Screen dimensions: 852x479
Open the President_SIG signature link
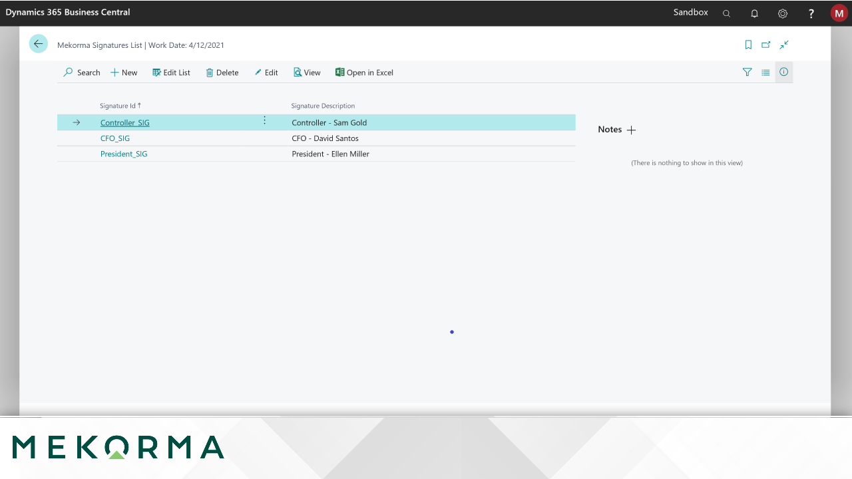pos(124,154)
